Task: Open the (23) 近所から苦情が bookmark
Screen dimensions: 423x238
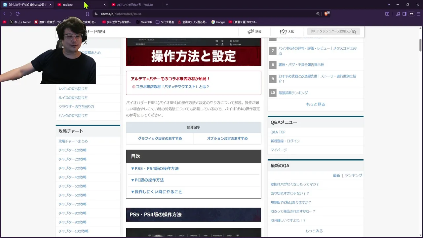Action: (x=117, y=22)
